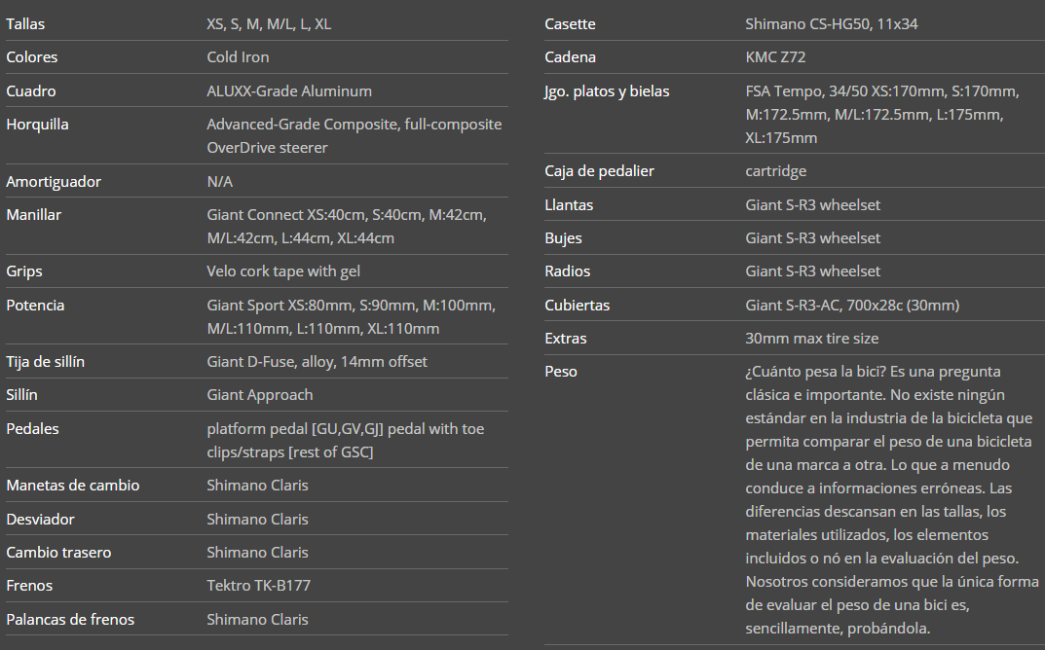Click the 'Jgo. platos y bielas' label
Screen dimensions: 1045x650
pos(607,91)
